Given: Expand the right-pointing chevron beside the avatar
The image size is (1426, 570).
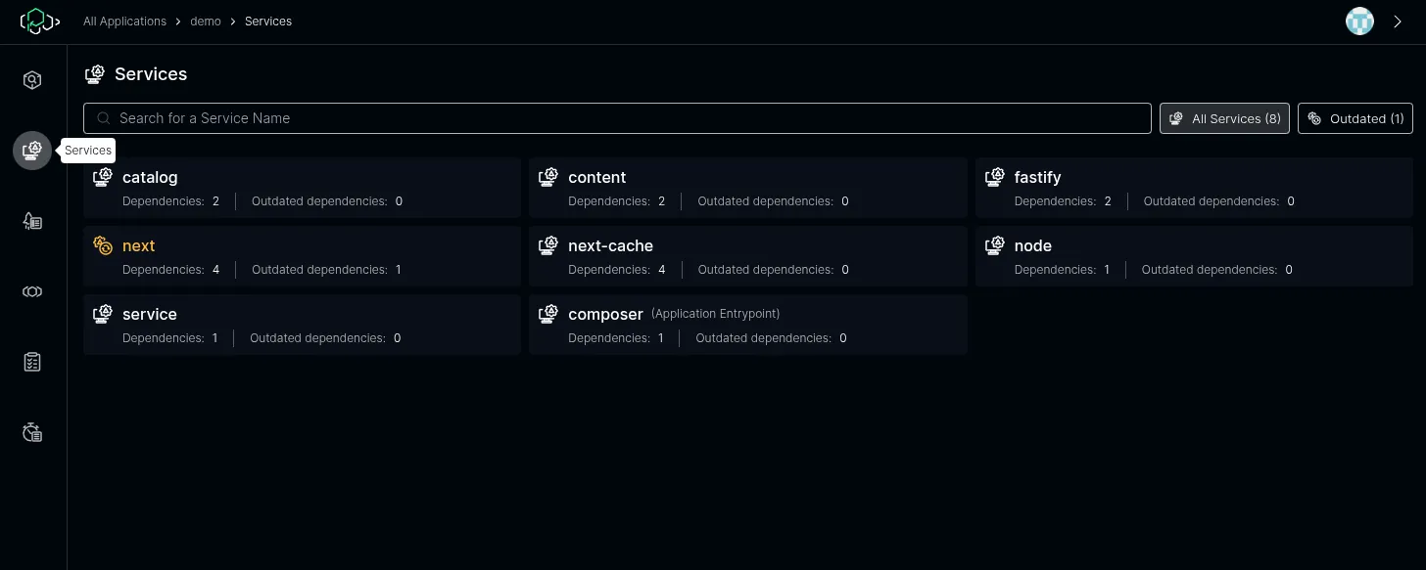Looking at the screenshot, I should click(1398, 22).
